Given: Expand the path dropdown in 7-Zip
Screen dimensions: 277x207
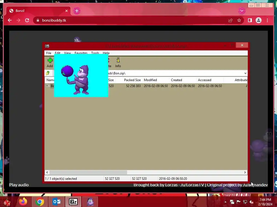Looking at the screenshot, I should [245, 73].
